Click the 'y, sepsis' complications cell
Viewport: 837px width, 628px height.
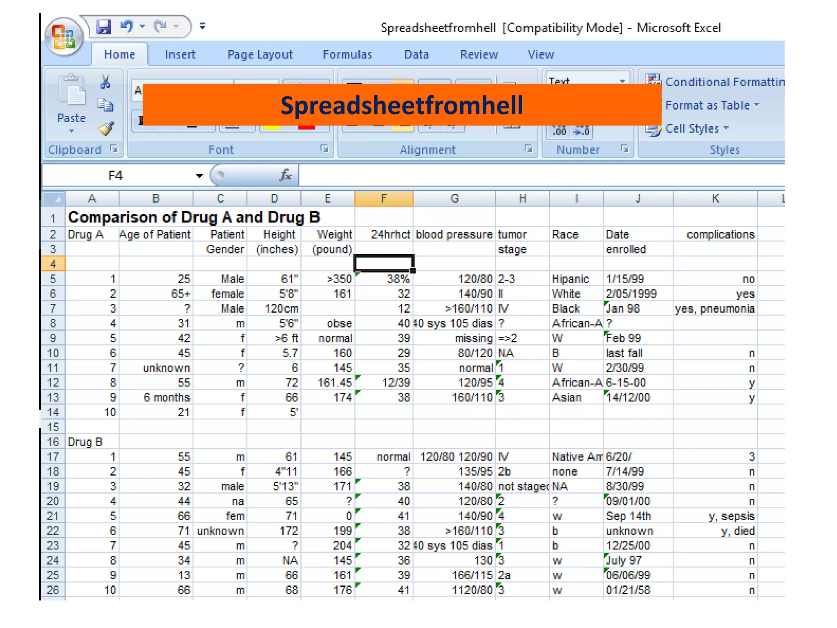click(715, 516)
